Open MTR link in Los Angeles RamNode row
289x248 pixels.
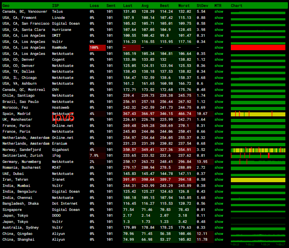pyautogui.click(x=219, y=48)
